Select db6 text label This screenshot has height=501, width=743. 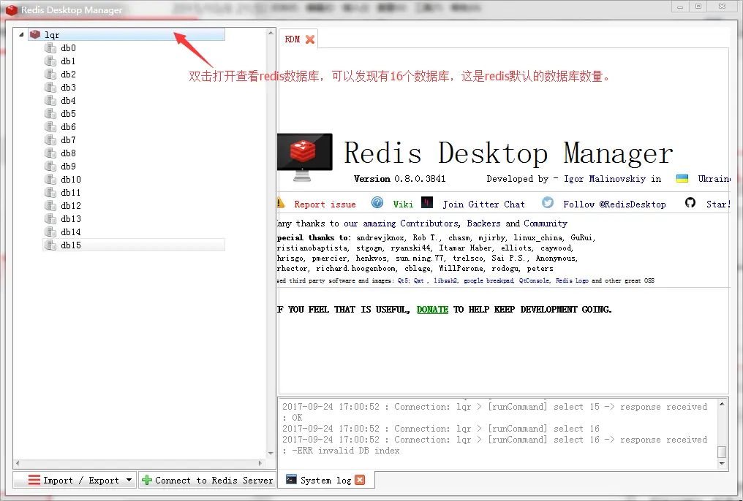pos(68,127)
